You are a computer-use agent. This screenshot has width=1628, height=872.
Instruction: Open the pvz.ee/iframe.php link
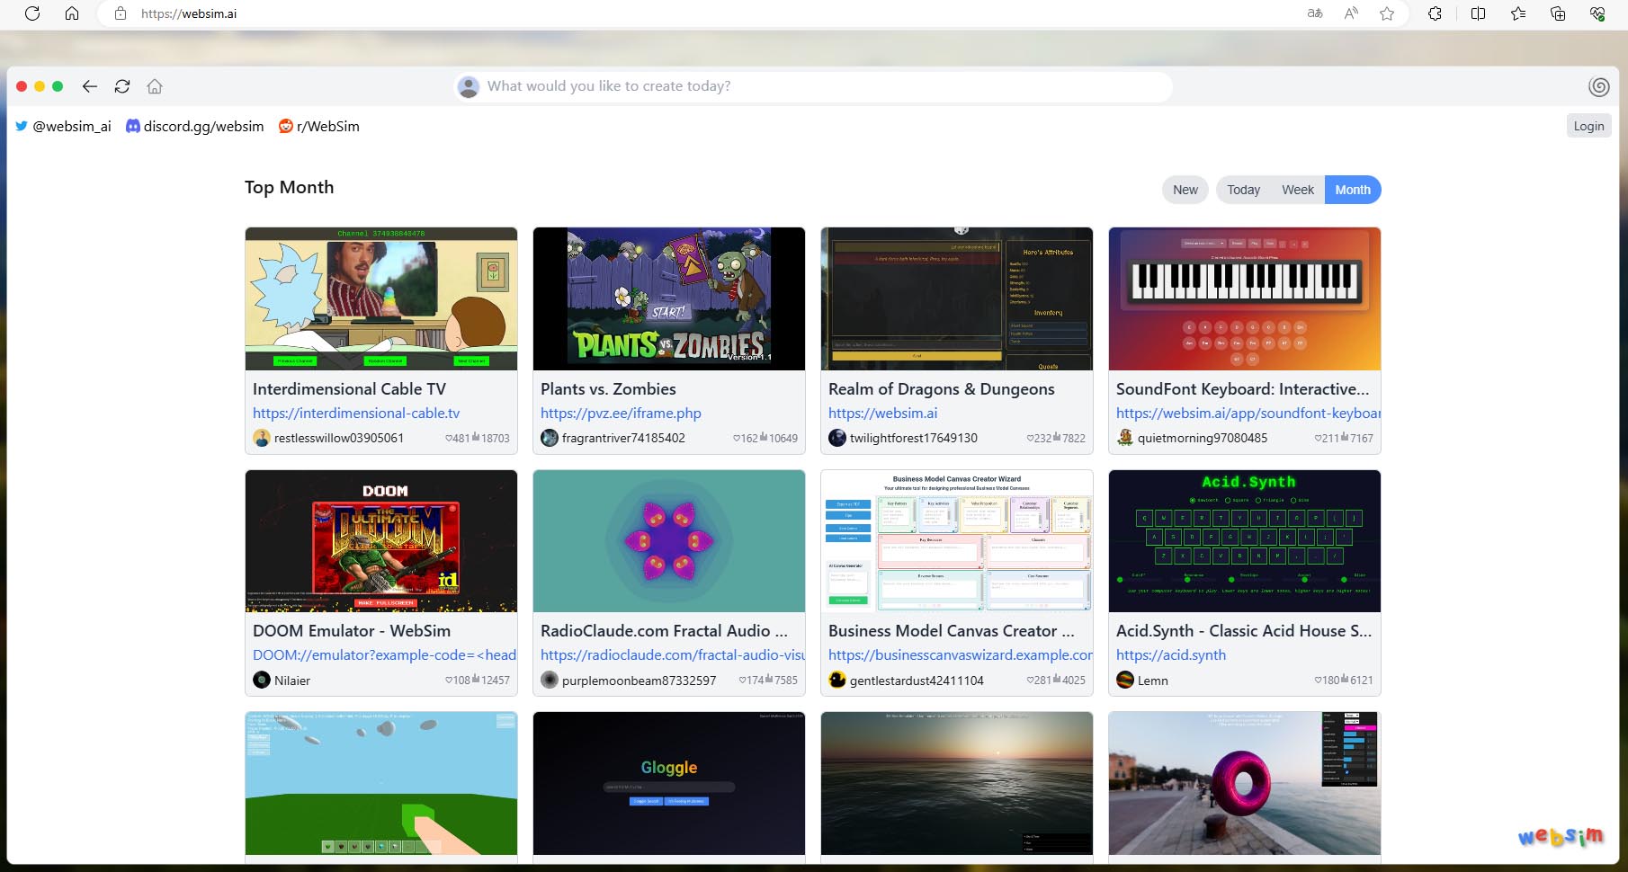[621, 413]
